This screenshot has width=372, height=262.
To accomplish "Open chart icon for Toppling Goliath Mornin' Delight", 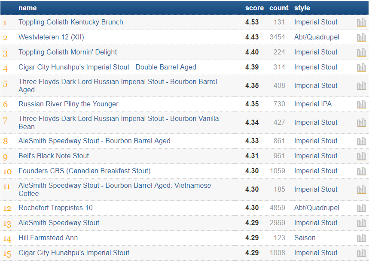I will click(362, 52).
